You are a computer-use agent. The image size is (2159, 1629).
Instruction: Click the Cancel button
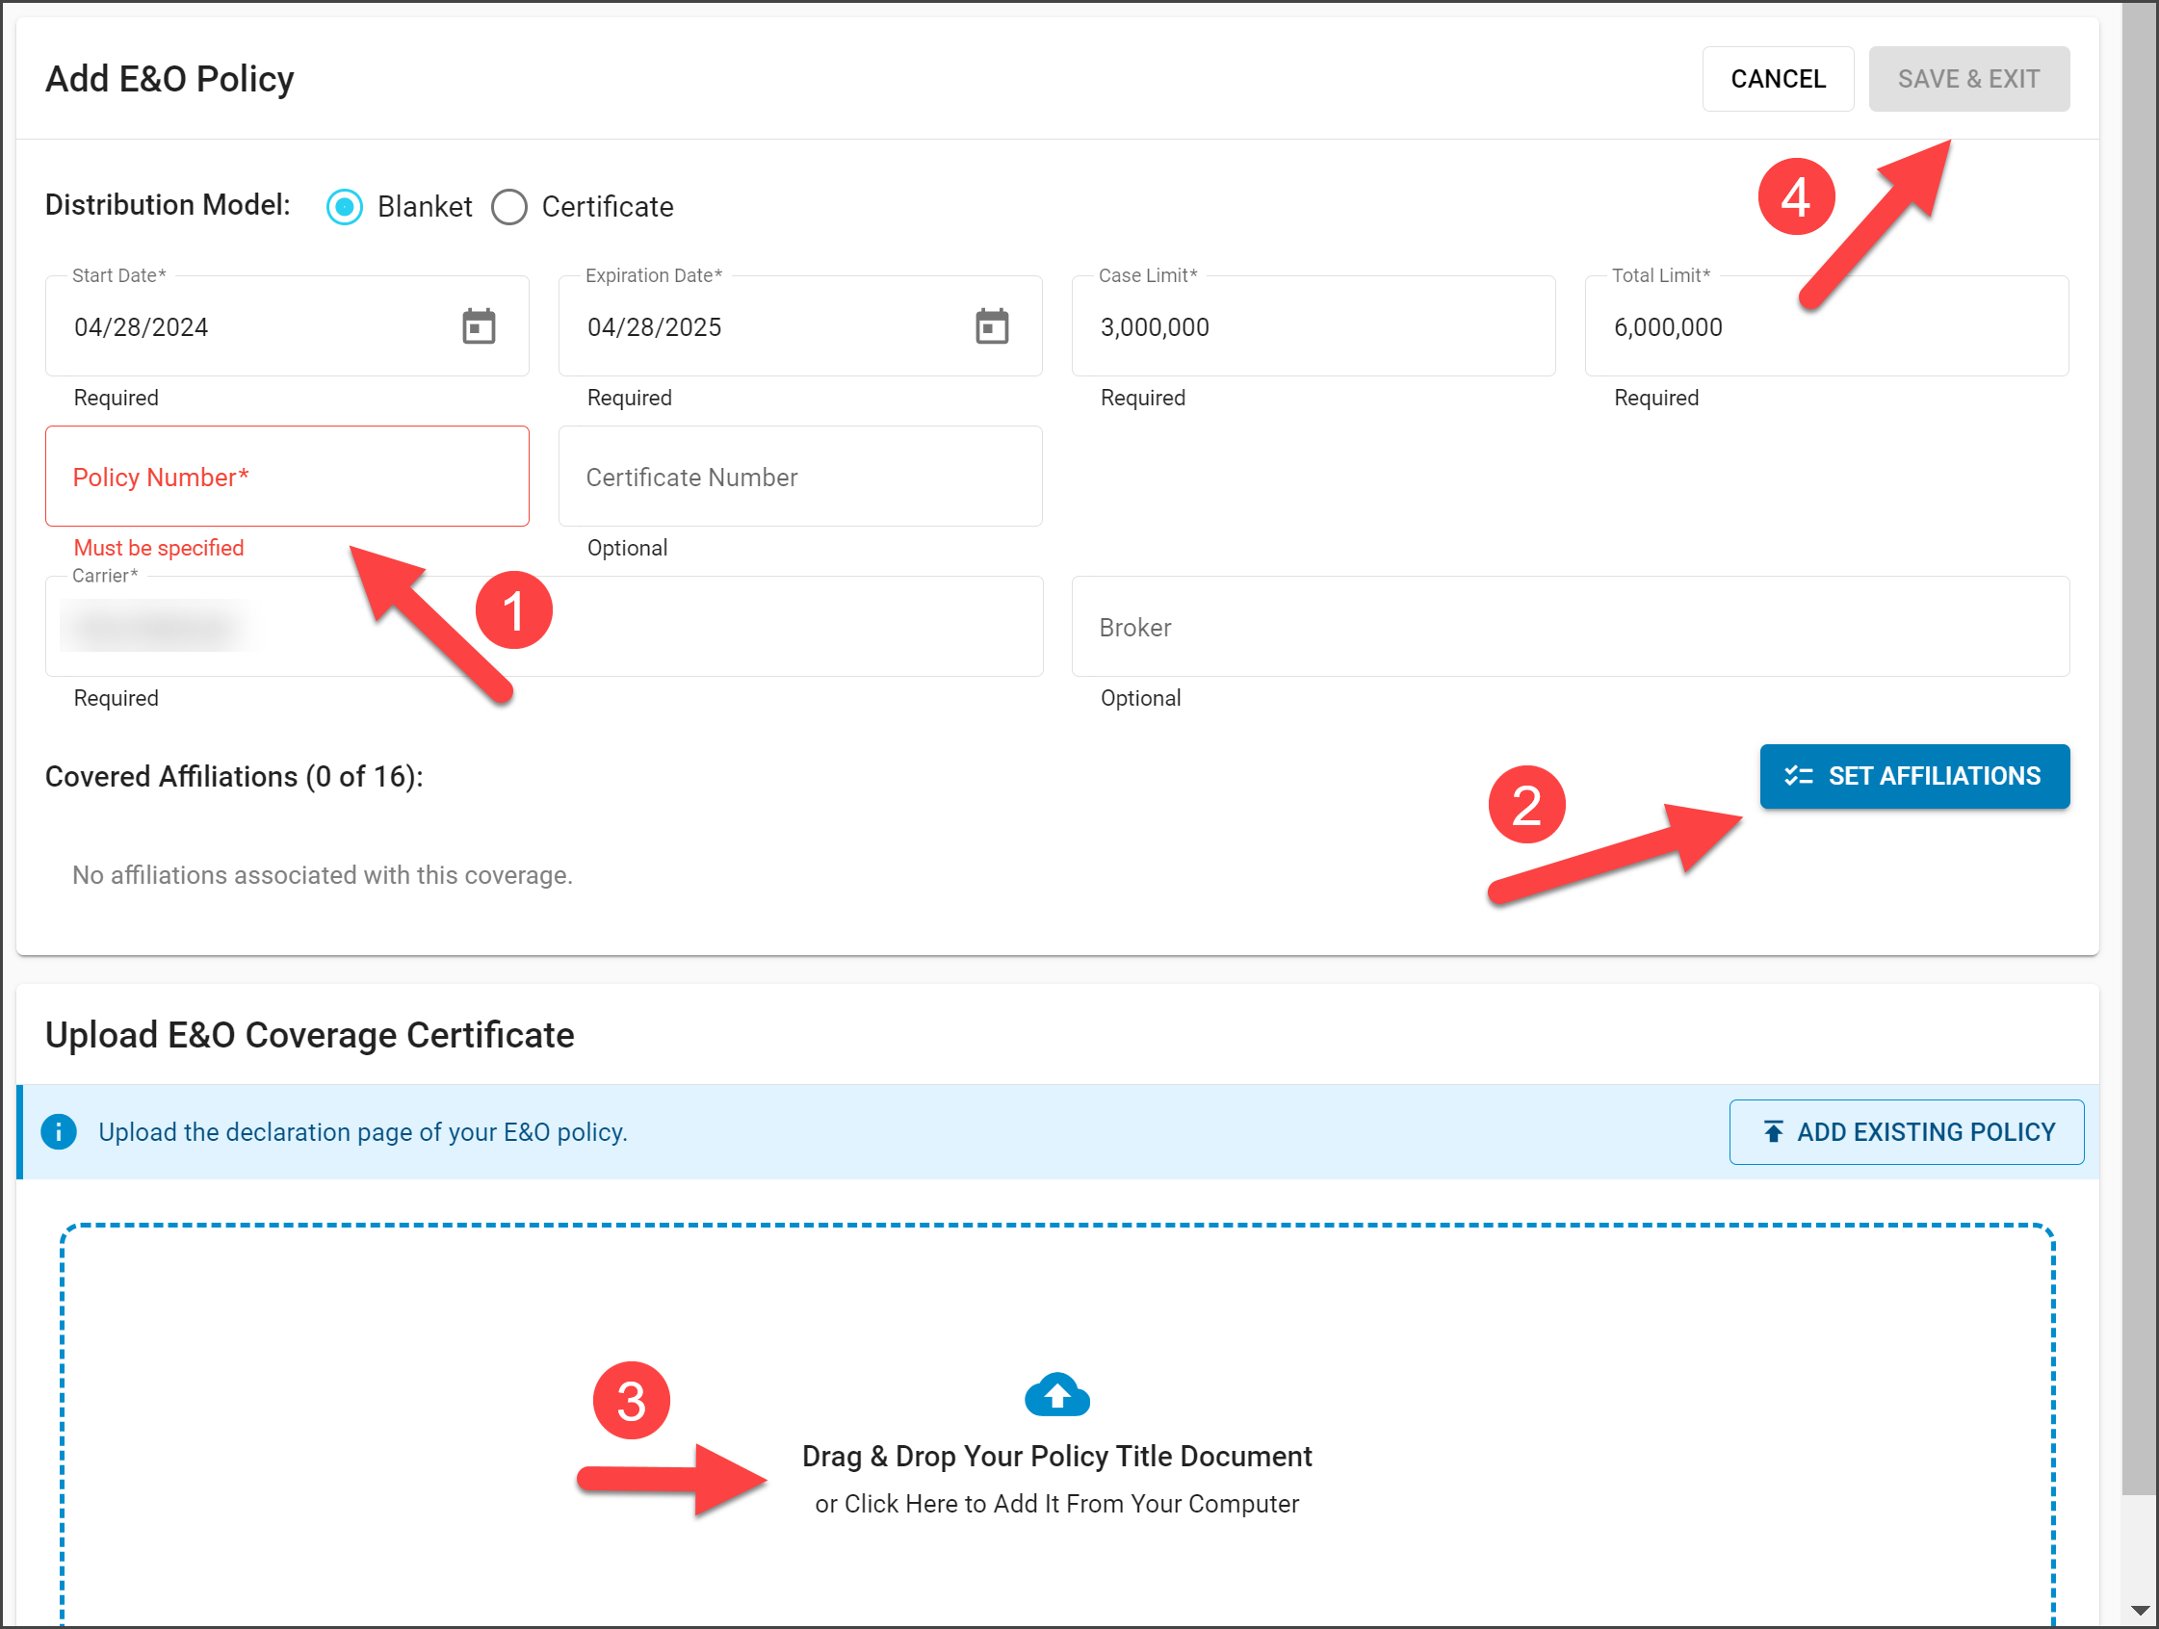click(x=1778, y=79)
